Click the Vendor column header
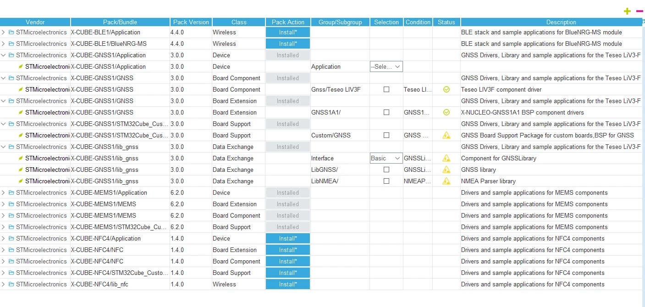The width and height of the screenshot is (645, 307). (35, 22)
